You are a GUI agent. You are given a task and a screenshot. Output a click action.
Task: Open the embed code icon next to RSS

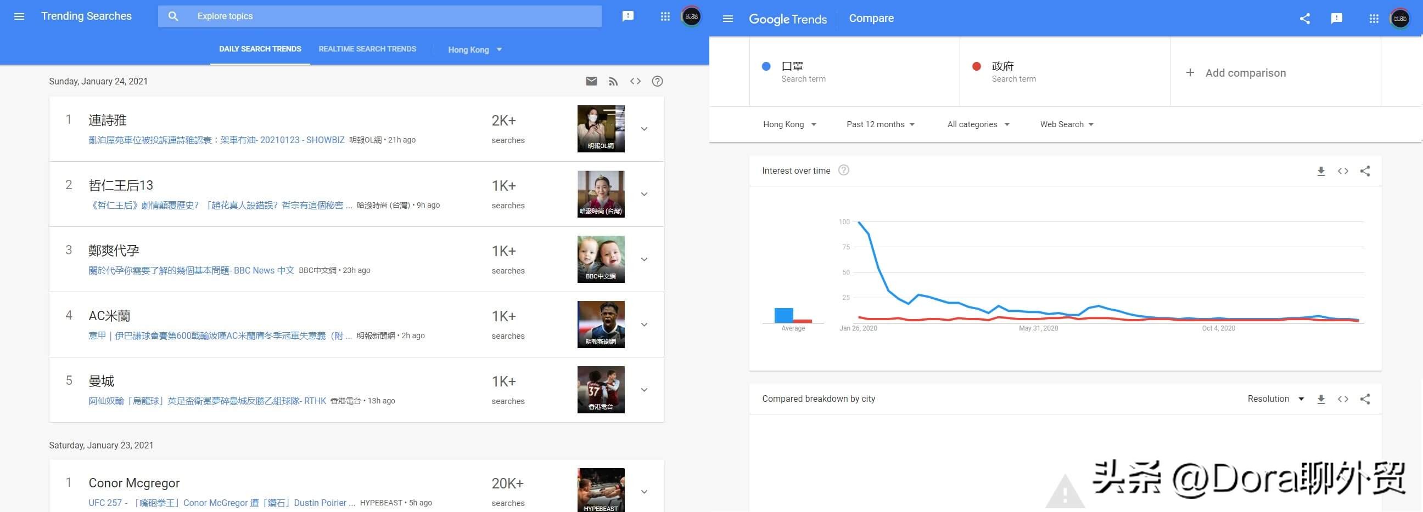635,81
